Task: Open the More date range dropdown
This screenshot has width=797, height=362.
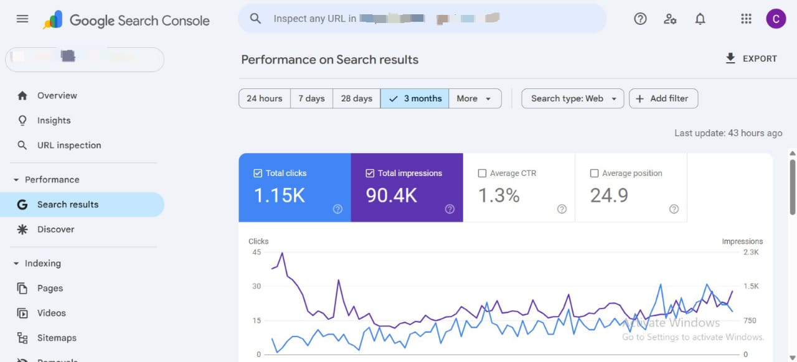Action: point(474,98)
